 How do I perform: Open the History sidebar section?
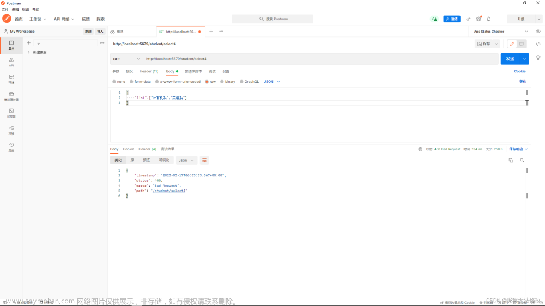point(11,147)
